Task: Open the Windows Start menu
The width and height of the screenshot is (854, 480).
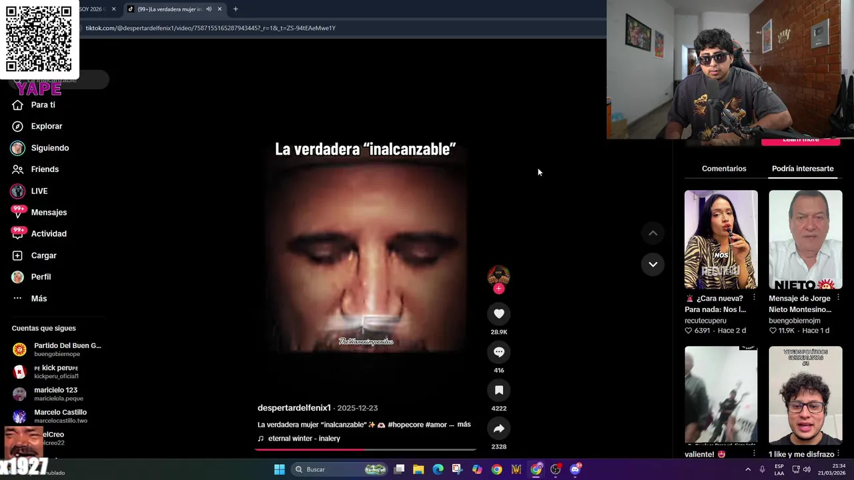Action: 280,469
